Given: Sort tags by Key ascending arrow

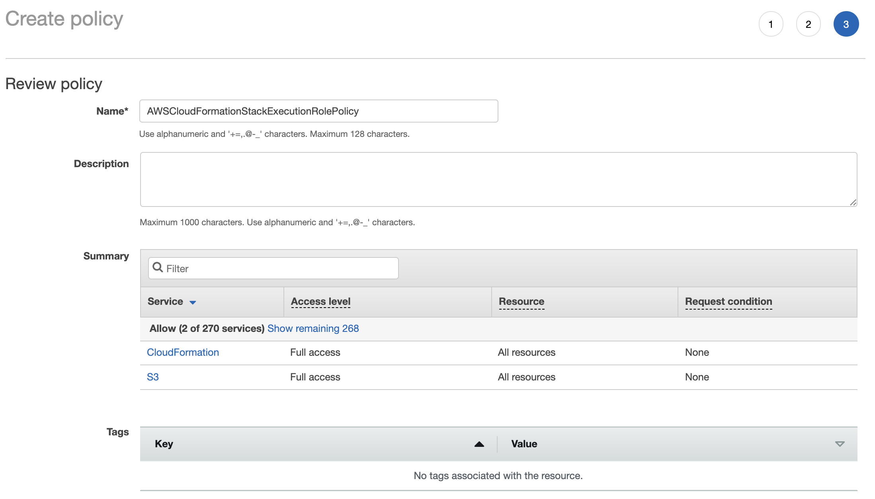Looking at the screenshot, I should 479,444.
